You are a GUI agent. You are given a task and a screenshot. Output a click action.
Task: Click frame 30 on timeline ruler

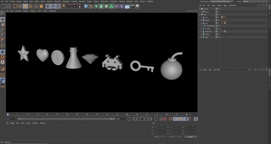(67, 115)
